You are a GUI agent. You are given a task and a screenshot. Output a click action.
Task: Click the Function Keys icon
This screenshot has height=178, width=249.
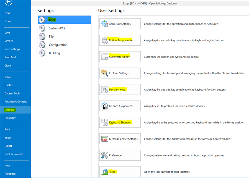(104, 90)
